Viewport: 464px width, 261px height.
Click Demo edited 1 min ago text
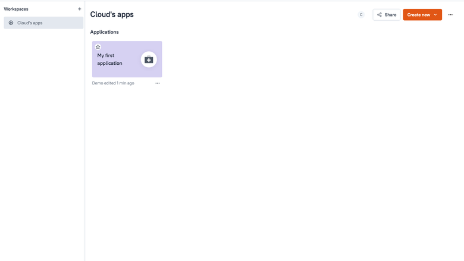113,83
